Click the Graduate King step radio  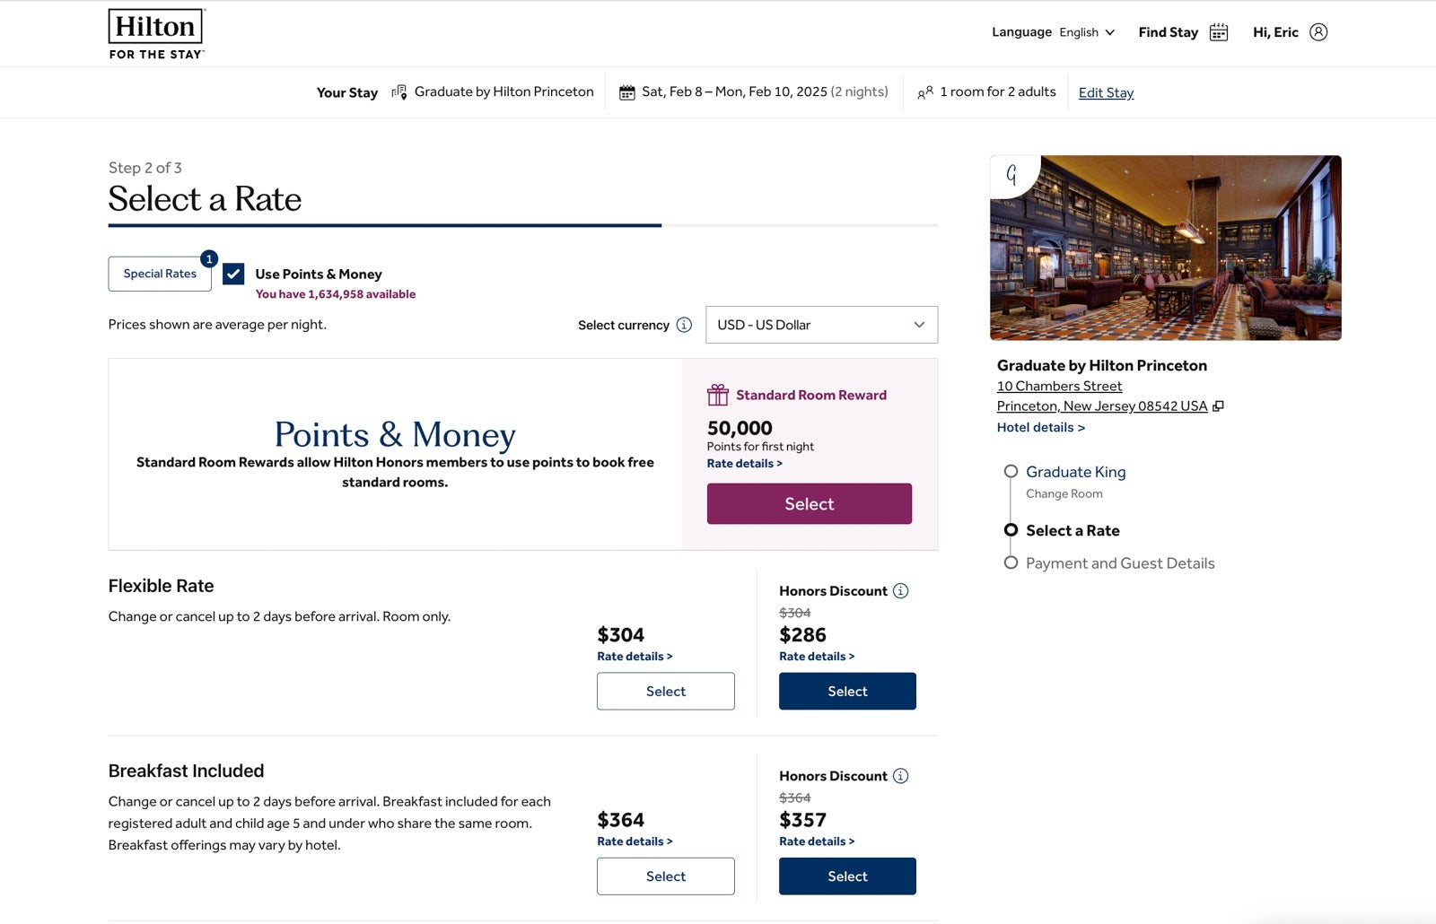coord(1011,472)
